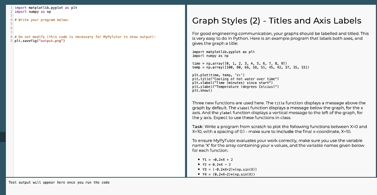Viewport: 377px width, 195px height.
Task: Click the bullet 'Y1 = -0.2*X + 2'
Action: 218,159
